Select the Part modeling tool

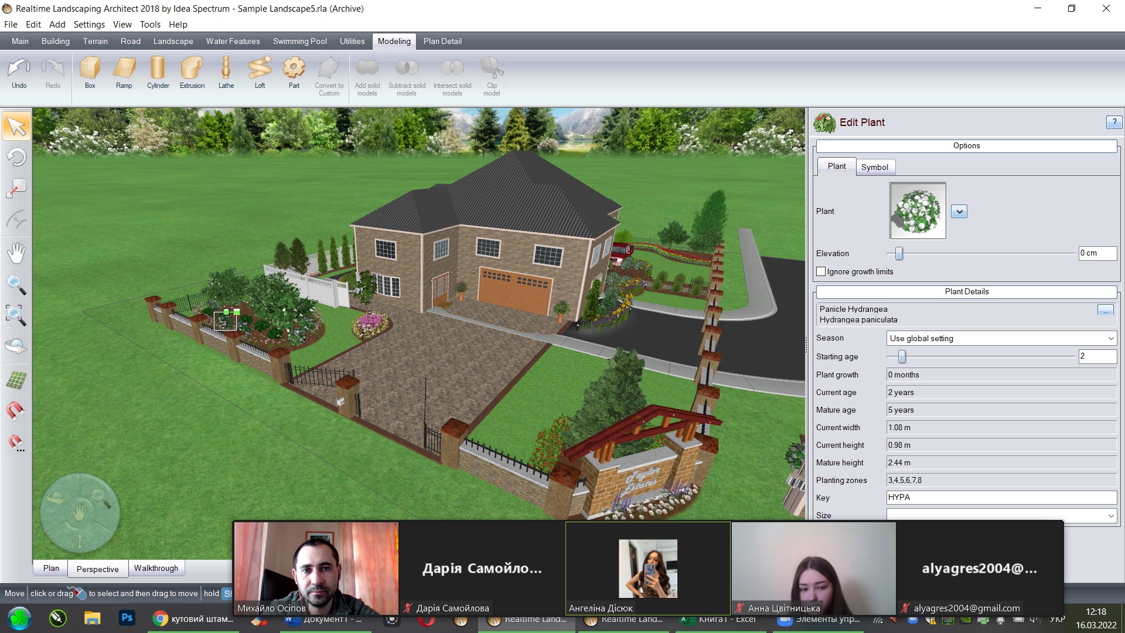pos(294,73)
